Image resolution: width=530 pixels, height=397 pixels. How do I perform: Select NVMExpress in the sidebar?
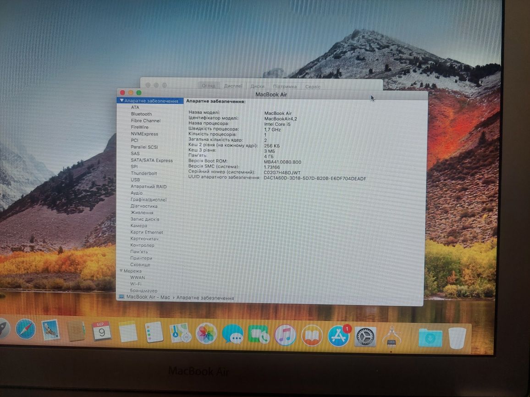click(x=144, y=134)
